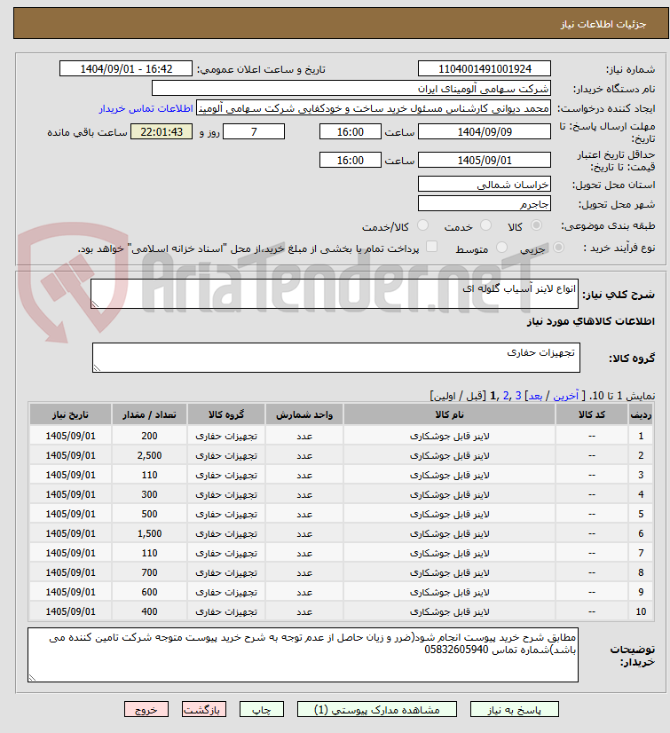Click the نام دستگاه خریدار field
Viewport: 670px width, 733px height.
[x=351, y=89]
